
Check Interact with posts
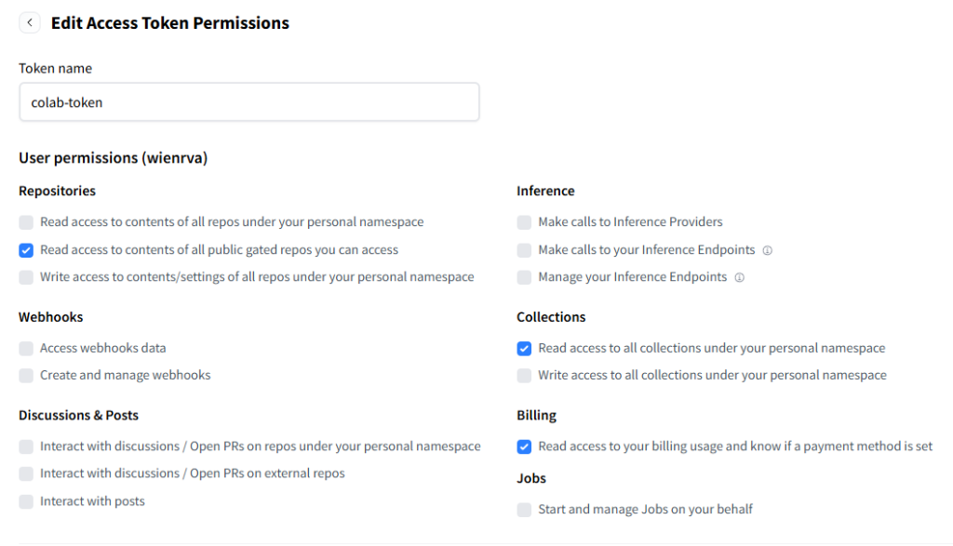pos(26,501)
